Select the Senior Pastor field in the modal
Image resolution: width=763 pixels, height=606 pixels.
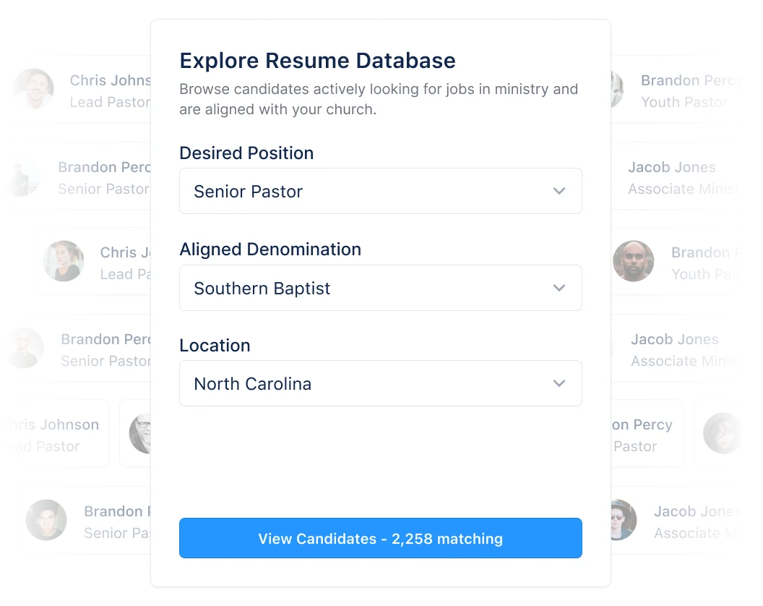coord(381,191)
